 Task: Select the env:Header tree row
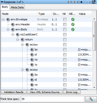click(x=47, y=24)
